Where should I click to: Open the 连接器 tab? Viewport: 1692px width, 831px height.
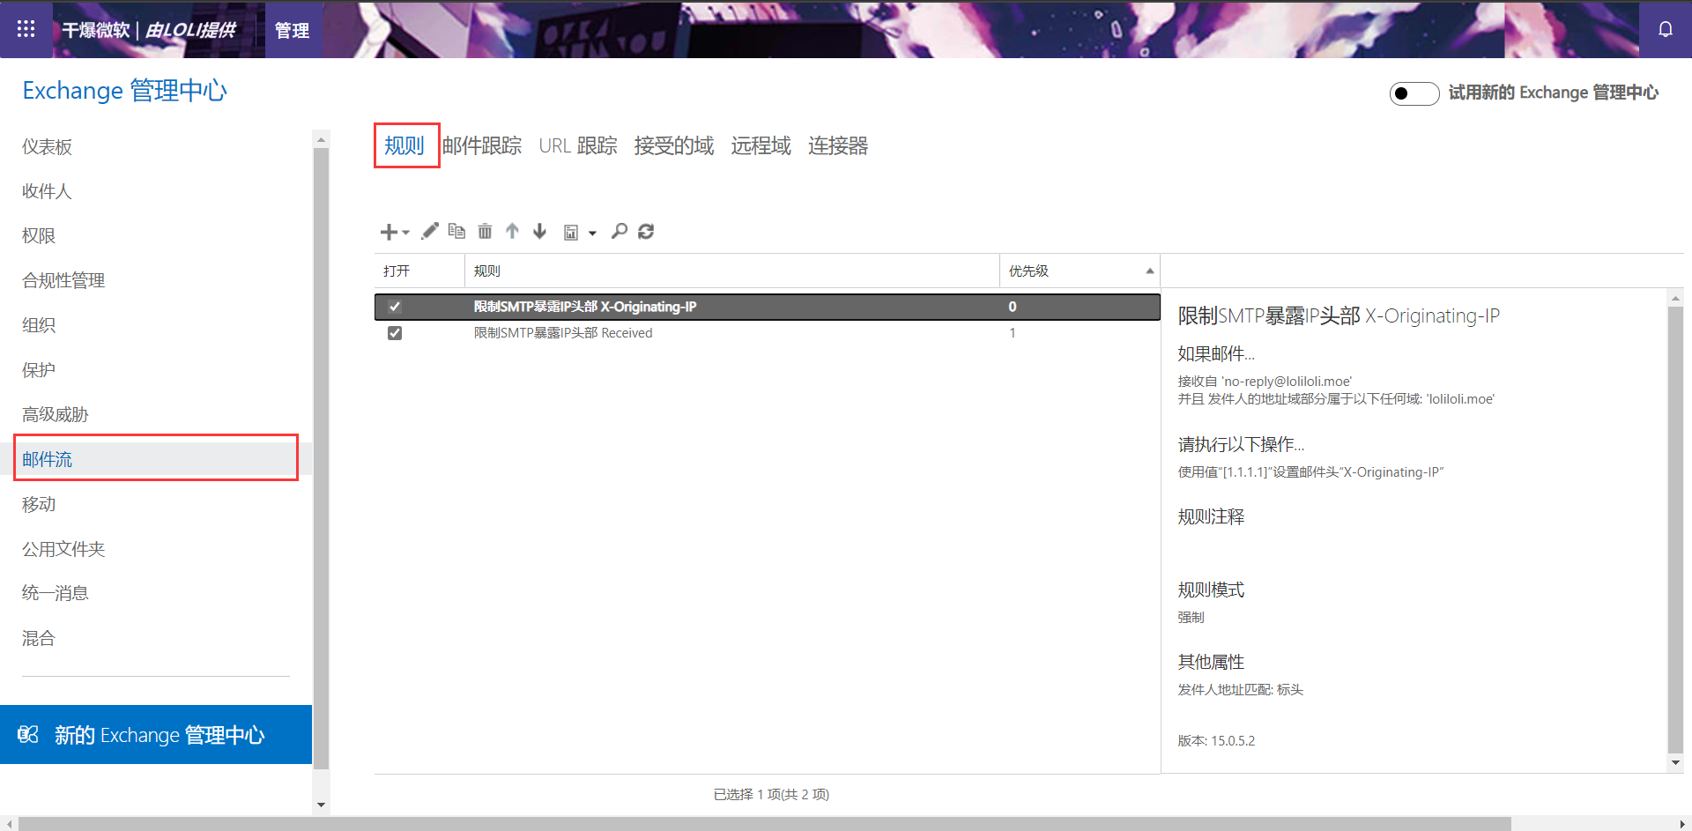837,145
